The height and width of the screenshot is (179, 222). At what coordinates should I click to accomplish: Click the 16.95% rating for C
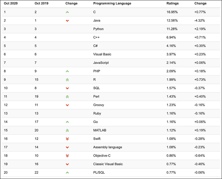coord(172,12)
